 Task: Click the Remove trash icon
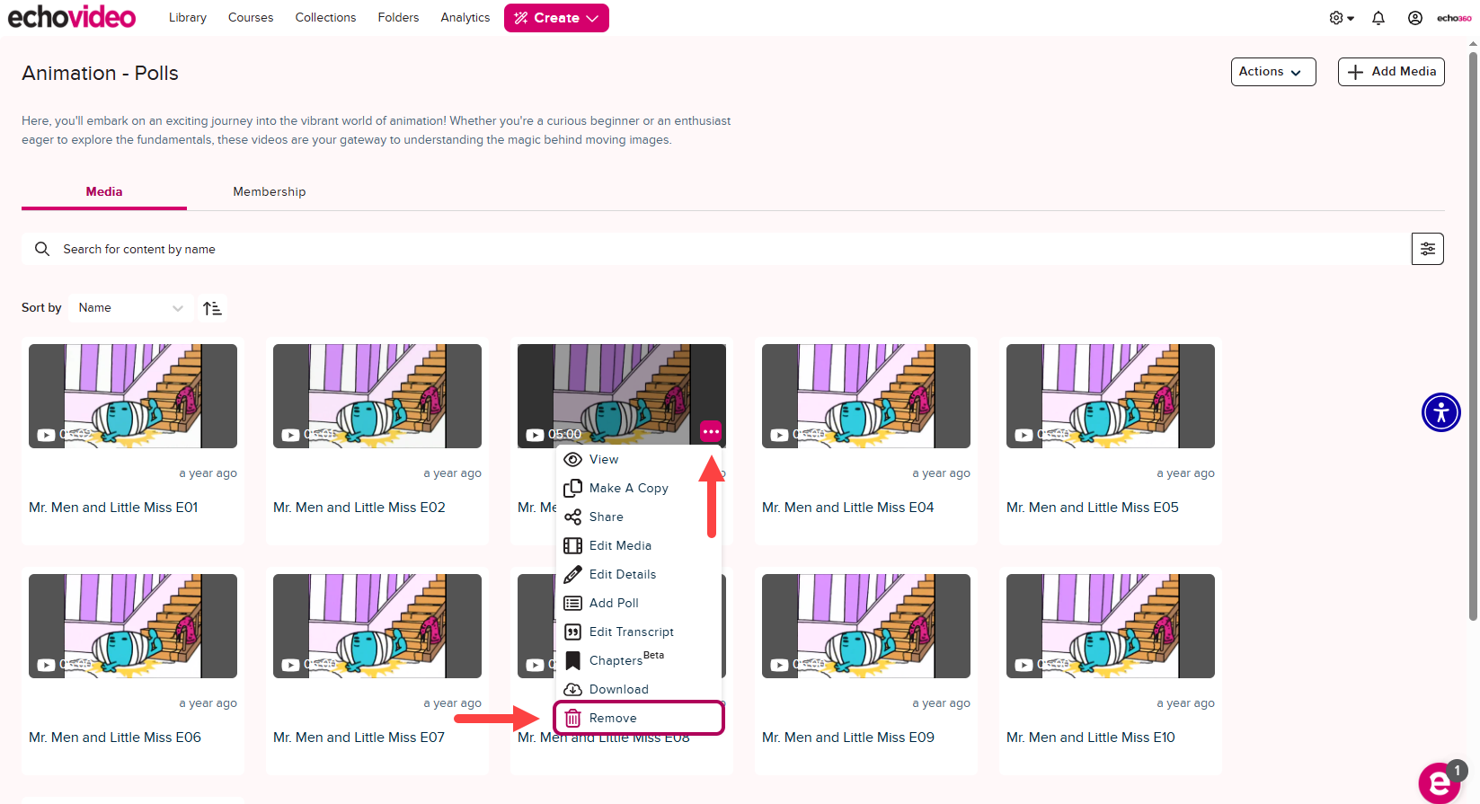[572, 718]
